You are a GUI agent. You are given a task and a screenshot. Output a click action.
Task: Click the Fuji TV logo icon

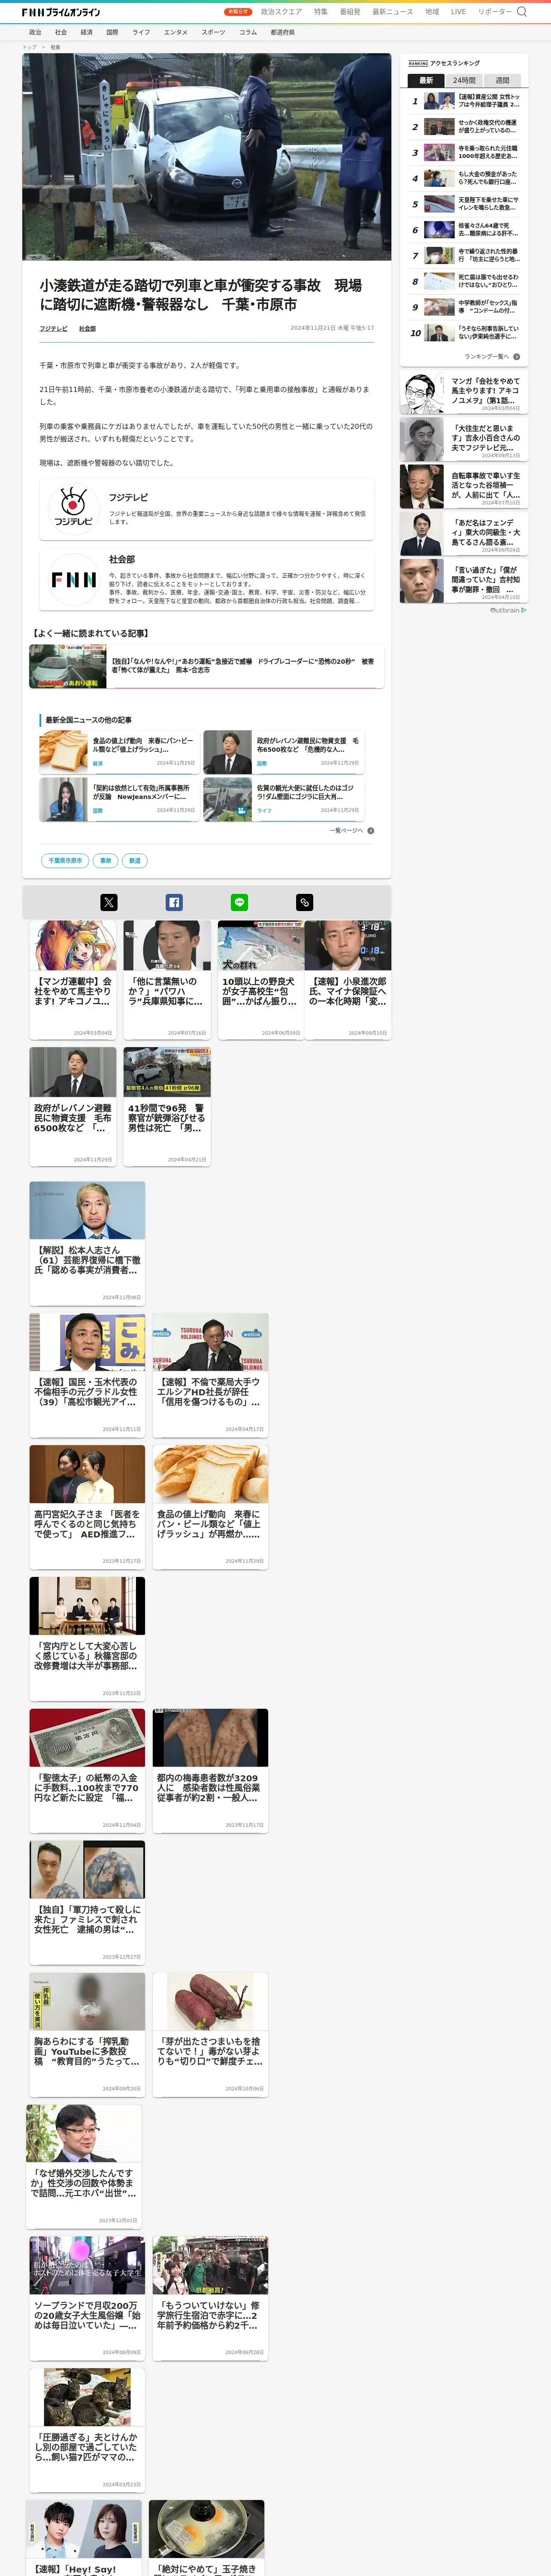tap(73, 508)
